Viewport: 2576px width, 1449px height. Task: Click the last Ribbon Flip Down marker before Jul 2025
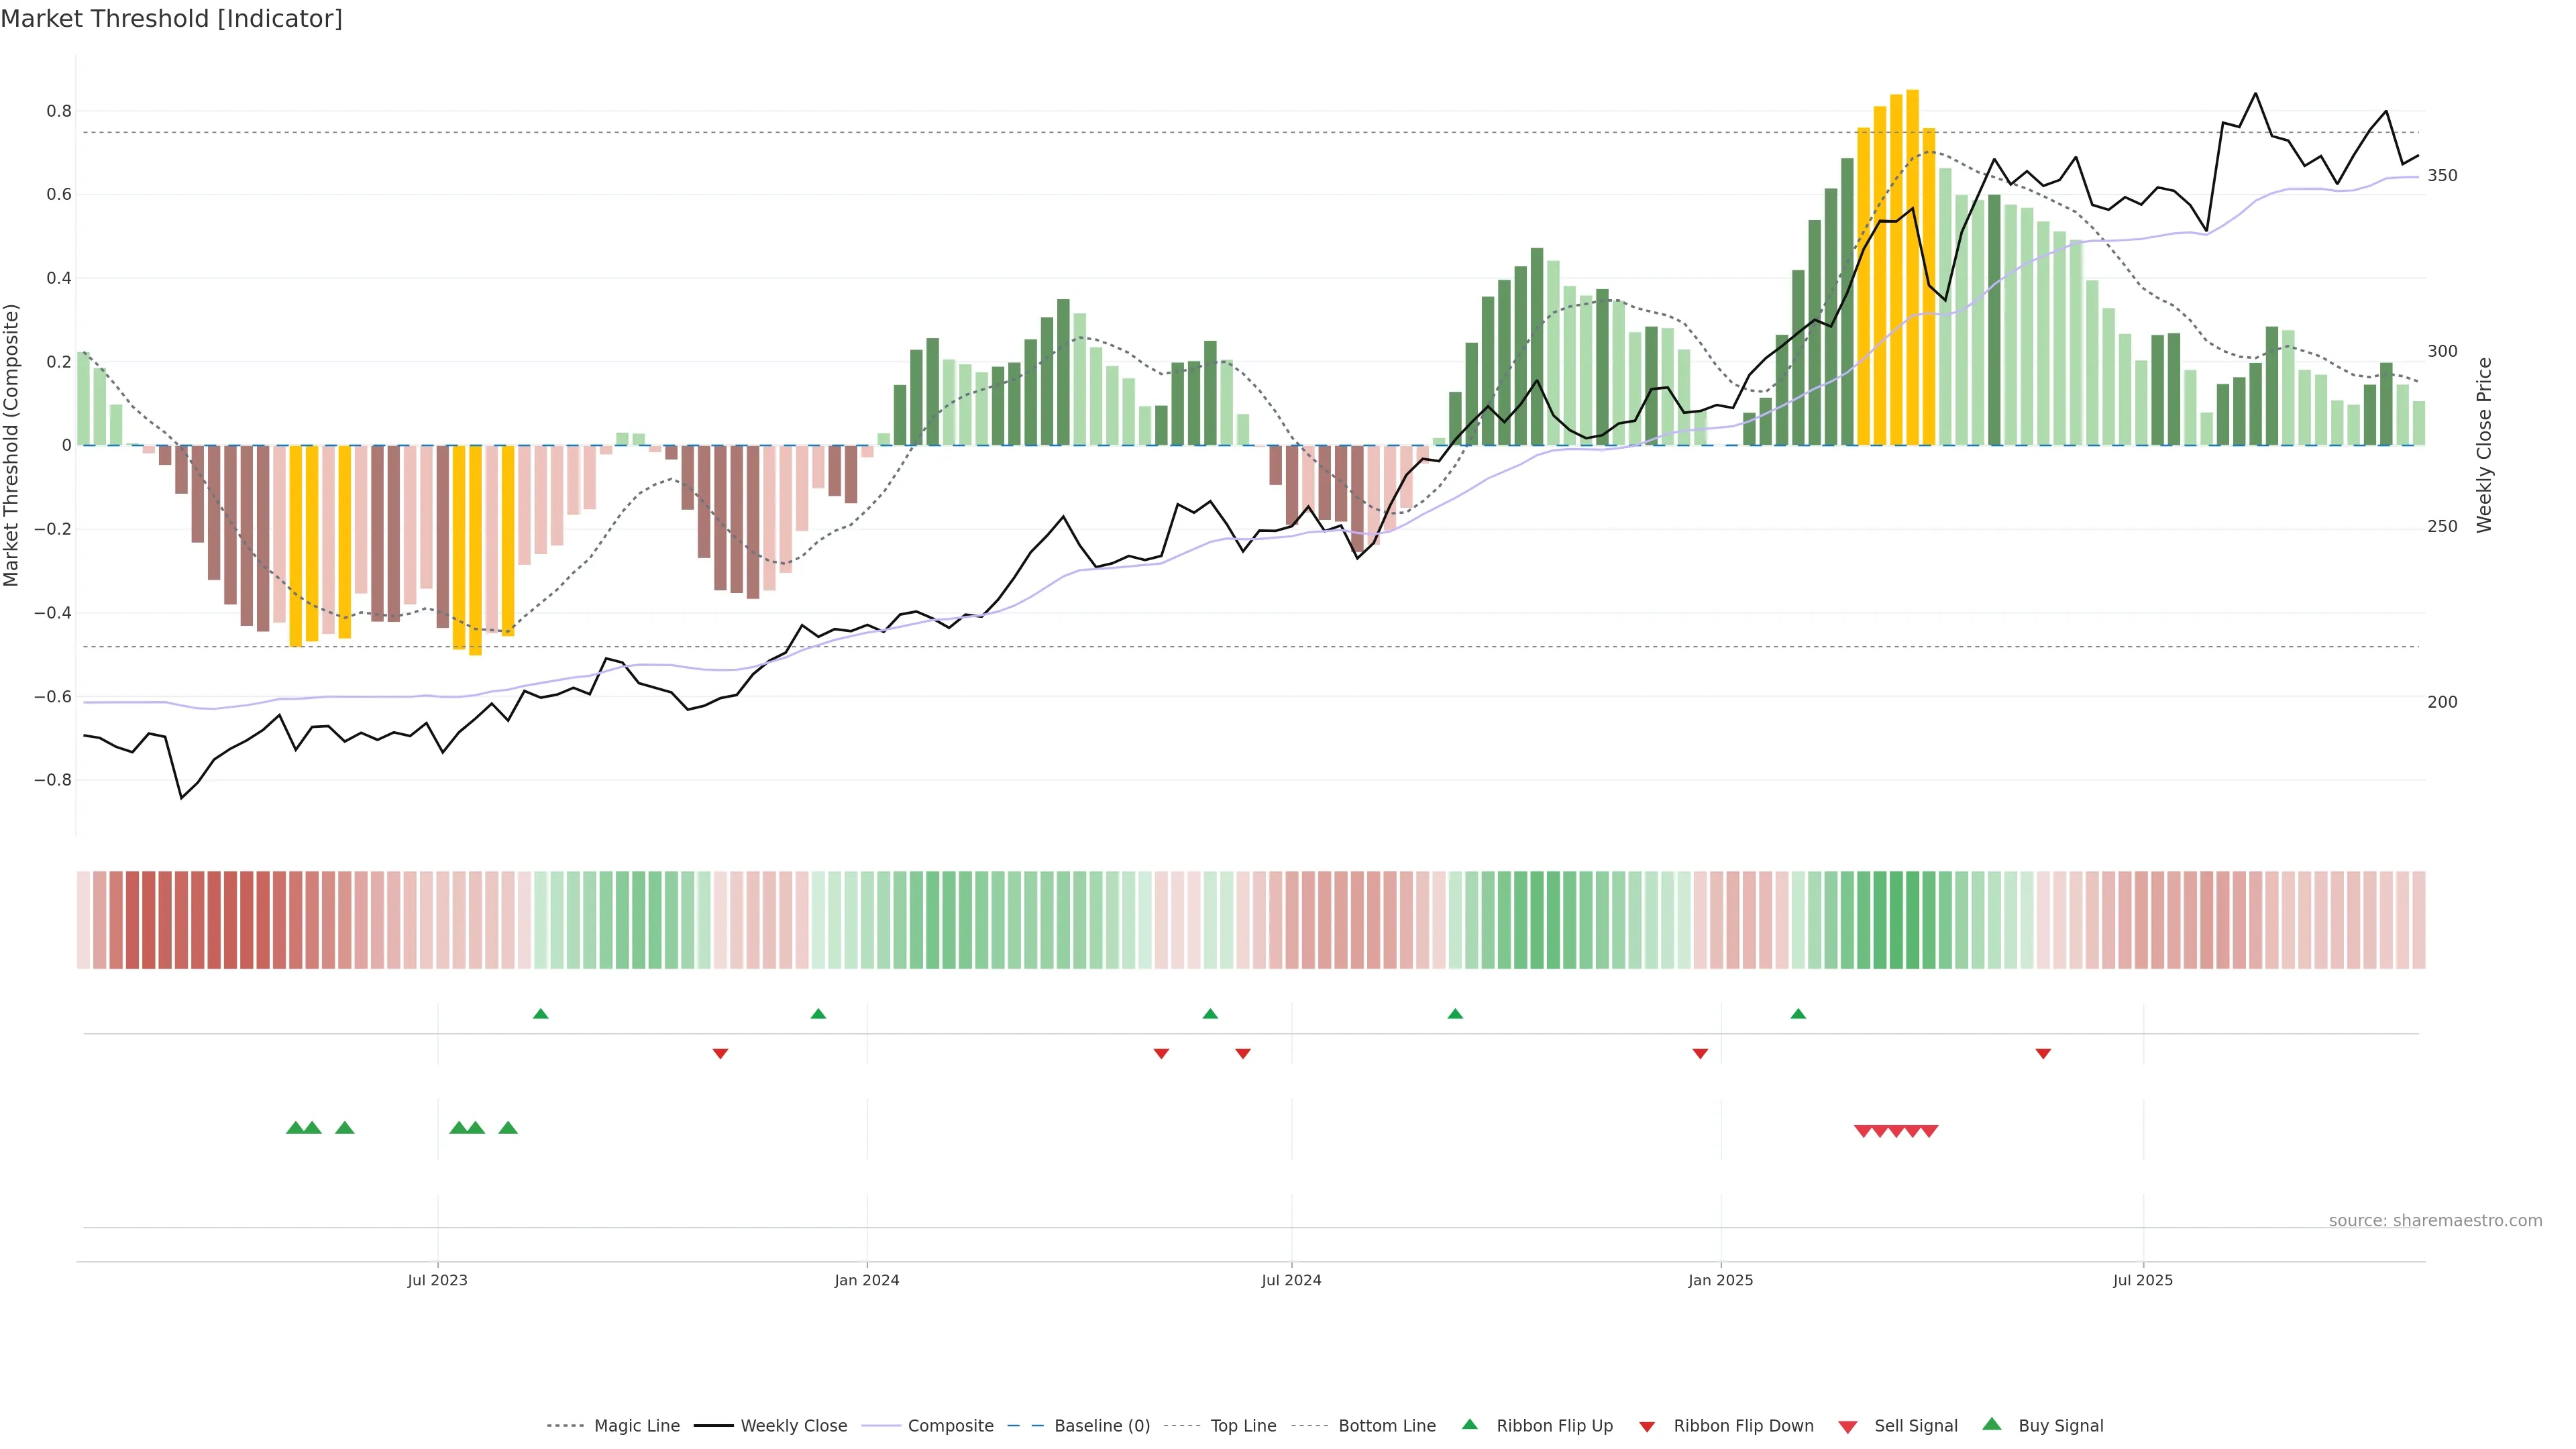2043,1053
